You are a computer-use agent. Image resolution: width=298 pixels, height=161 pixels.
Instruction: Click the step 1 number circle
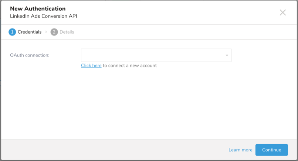pyautogui.click(x=12, y=32)
